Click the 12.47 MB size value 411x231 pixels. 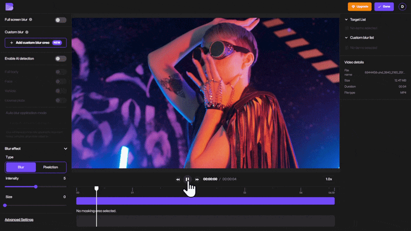[x=400, y=81]
